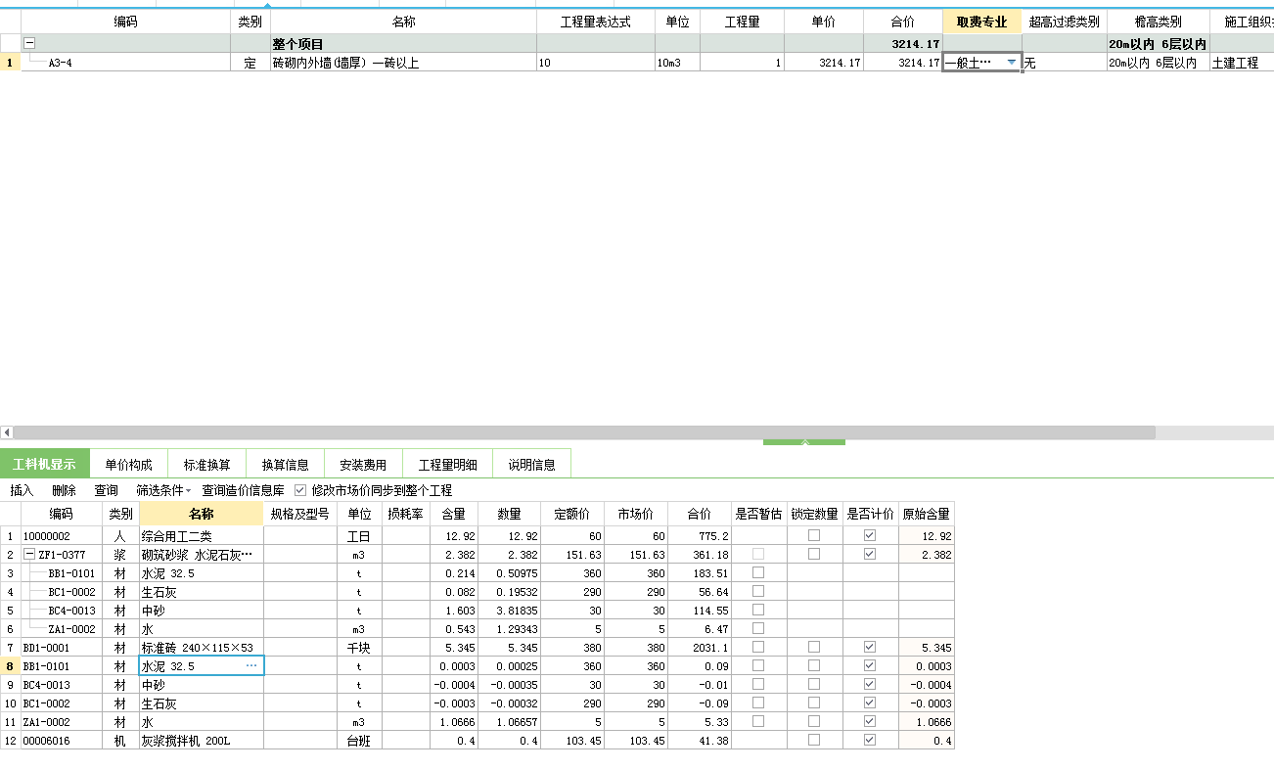This screenshot has width=1274, height=771.
Task: Click the 工程量表达式 column header
Action: 595,22
